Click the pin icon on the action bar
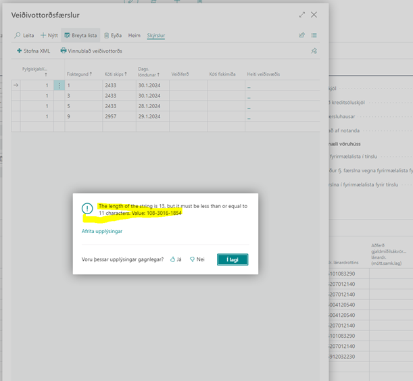 (313, 51)
